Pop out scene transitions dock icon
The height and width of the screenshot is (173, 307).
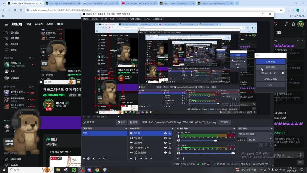(272, 128)
